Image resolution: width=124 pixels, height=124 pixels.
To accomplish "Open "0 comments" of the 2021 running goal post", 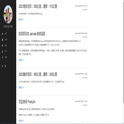I will tap(85, 10).
